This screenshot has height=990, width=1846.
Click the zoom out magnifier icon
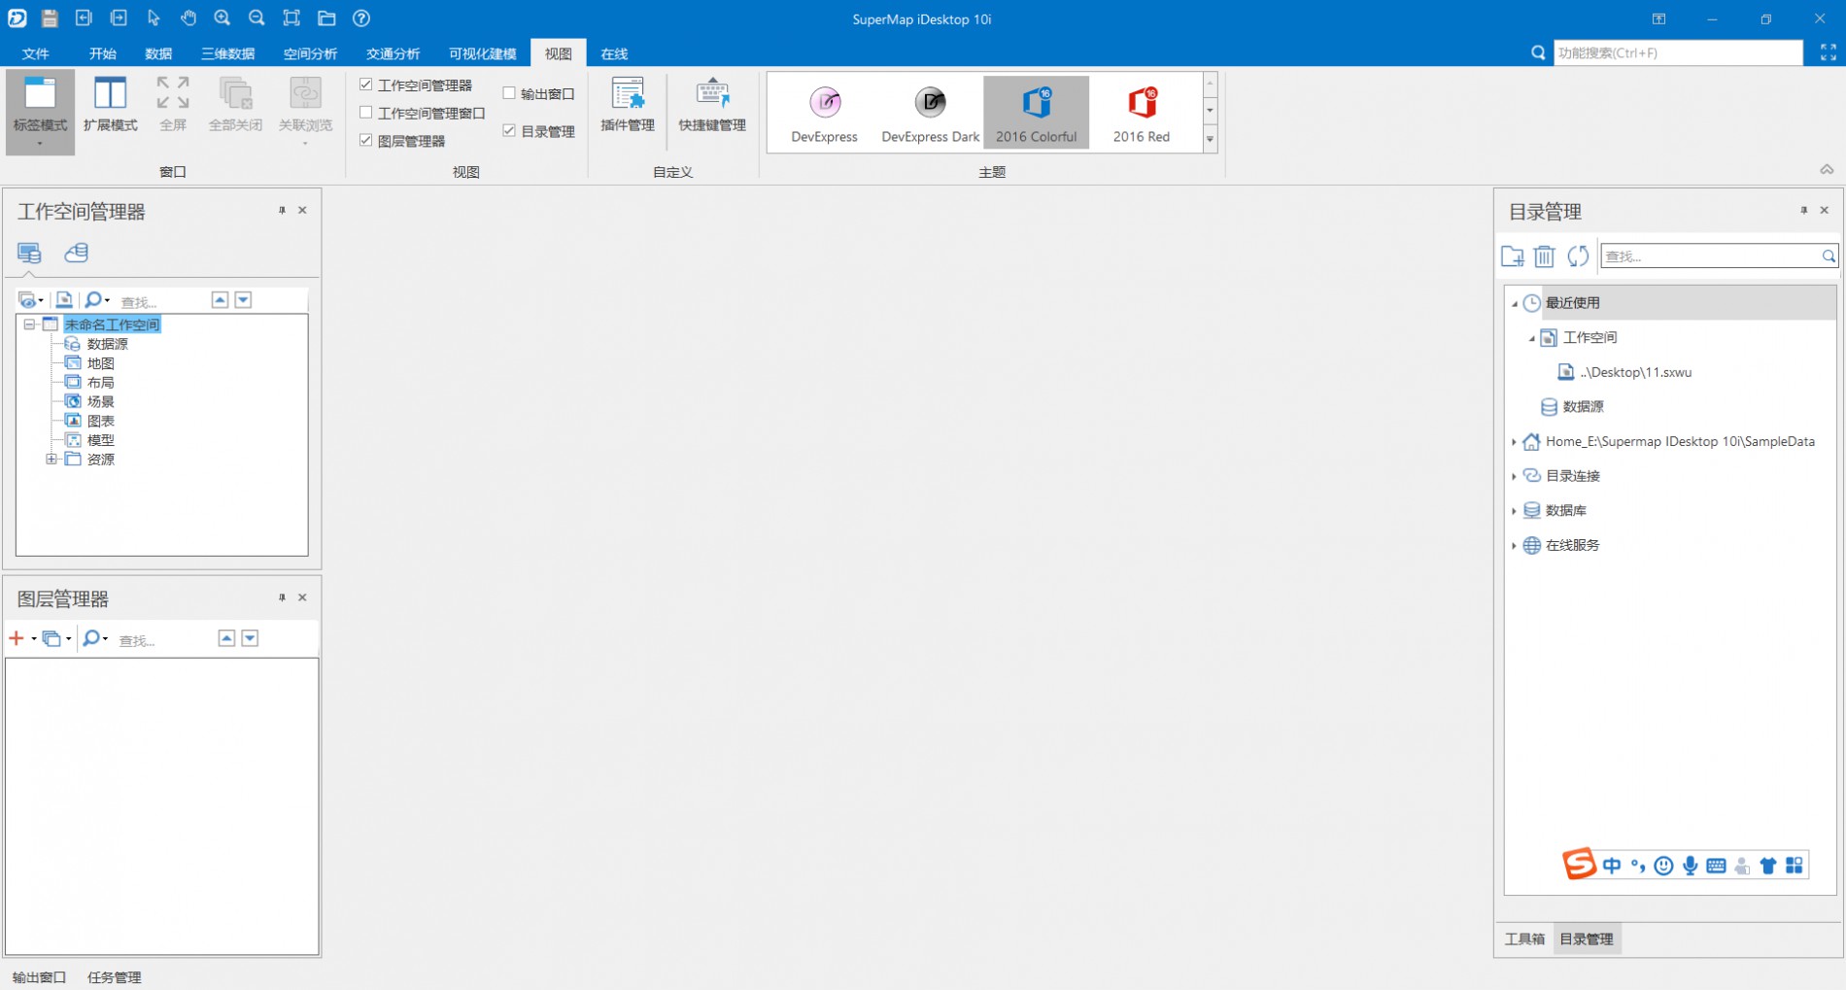[256, 18]
